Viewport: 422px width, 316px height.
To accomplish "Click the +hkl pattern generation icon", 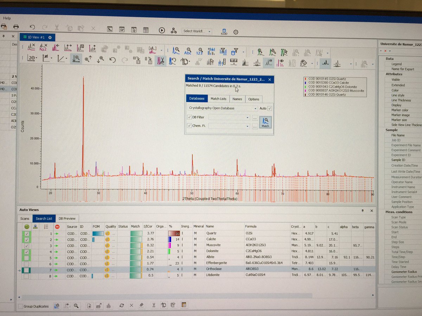I will click(211, 52).
